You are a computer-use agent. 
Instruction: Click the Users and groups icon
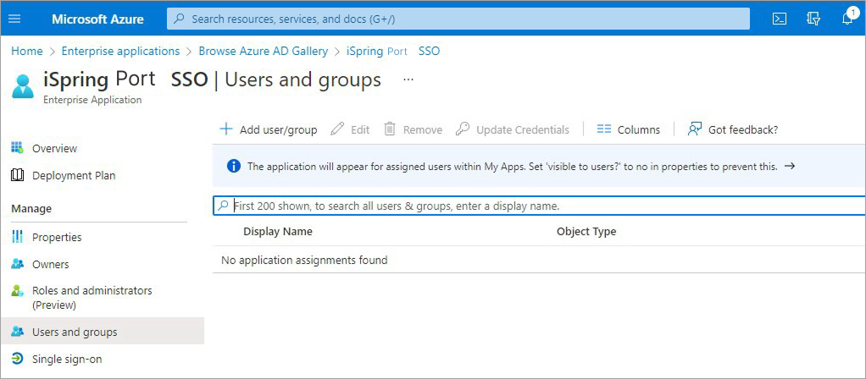tap(17, 332)
